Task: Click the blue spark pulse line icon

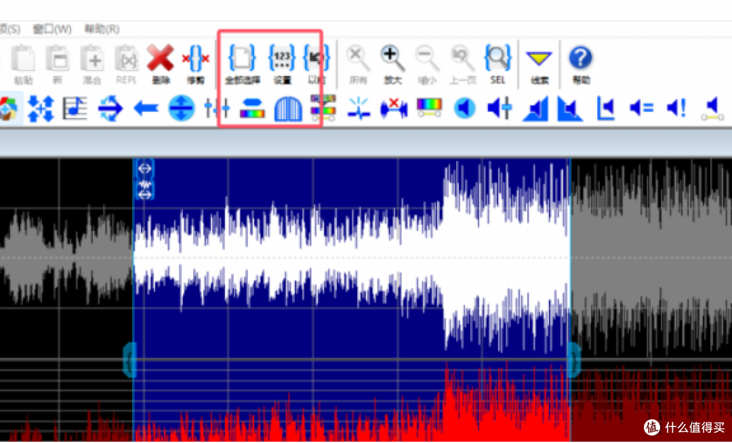Action: pos(359,108)
